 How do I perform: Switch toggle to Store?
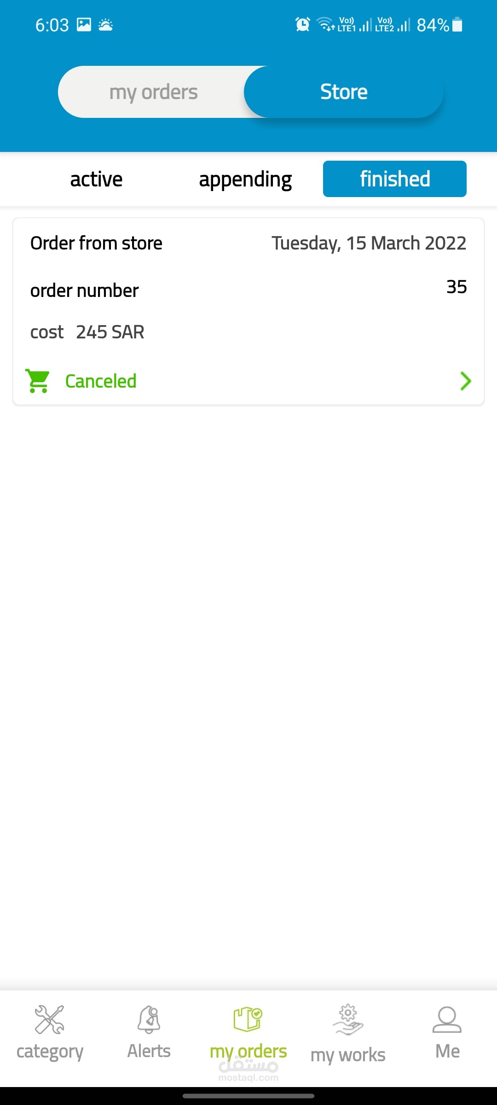(344, 92)
